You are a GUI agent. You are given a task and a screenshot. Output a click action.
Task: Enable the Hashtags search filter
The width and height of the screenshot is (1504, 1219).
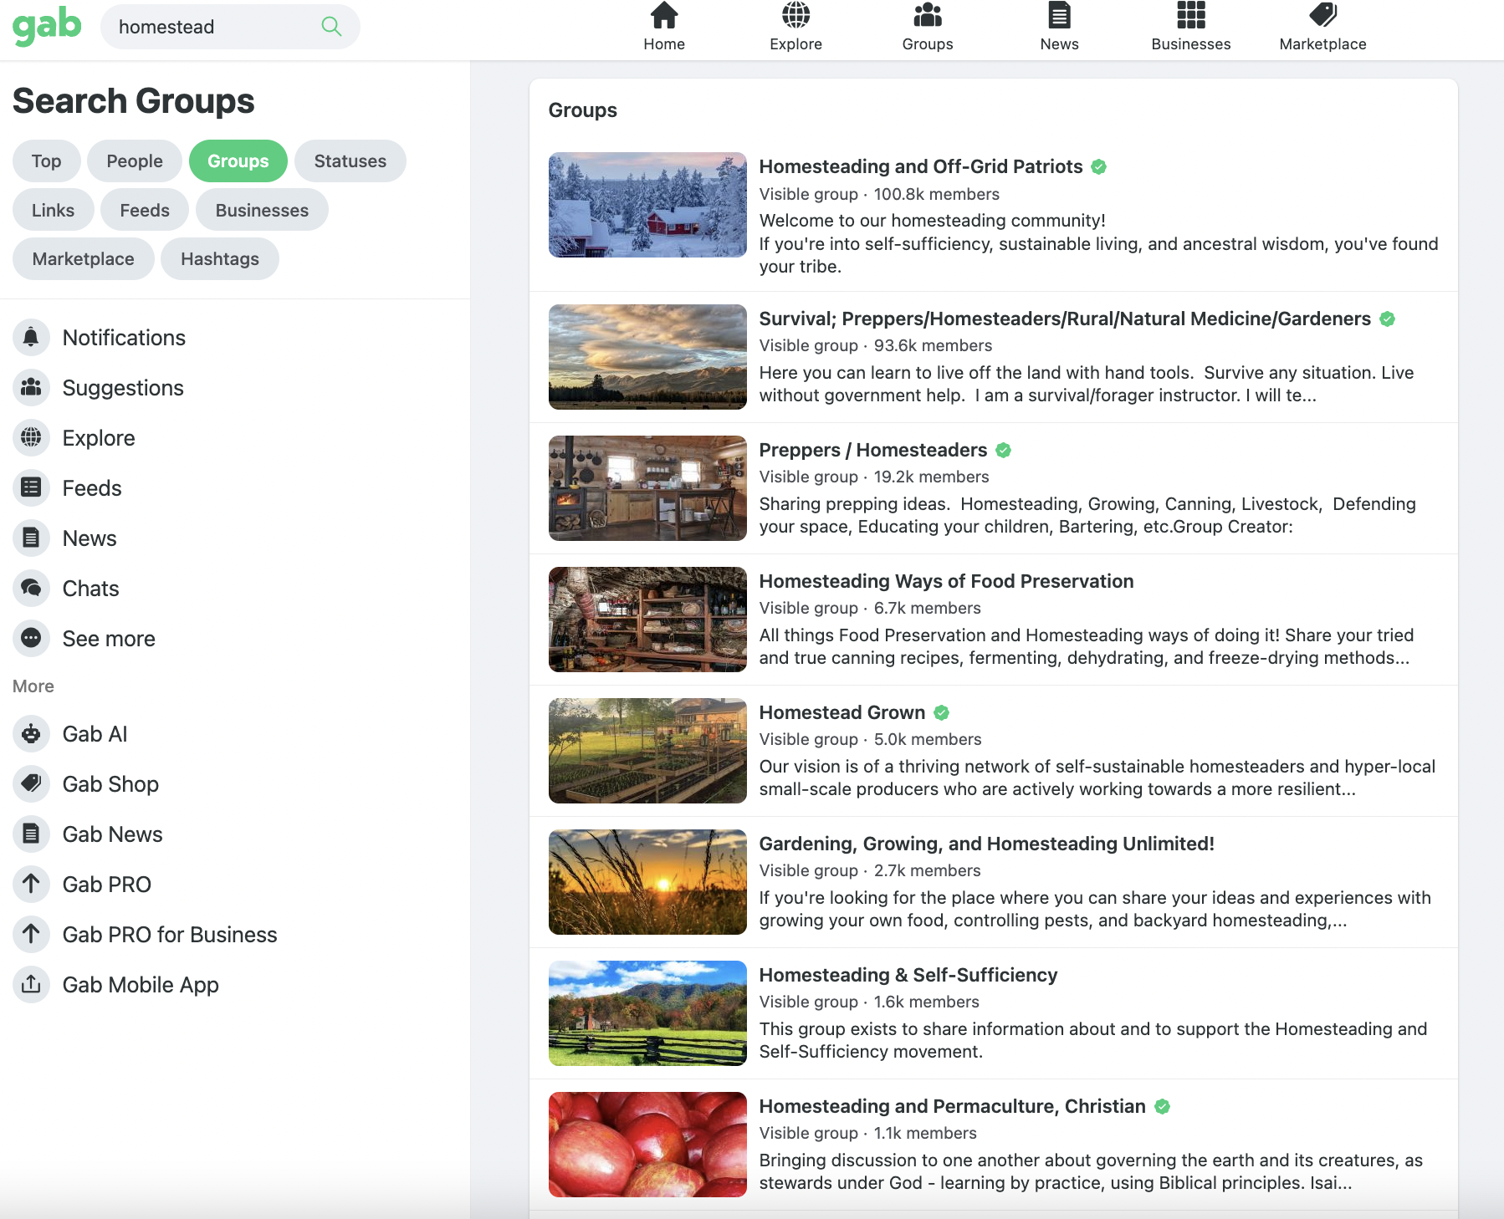click(x=219, y=258)
